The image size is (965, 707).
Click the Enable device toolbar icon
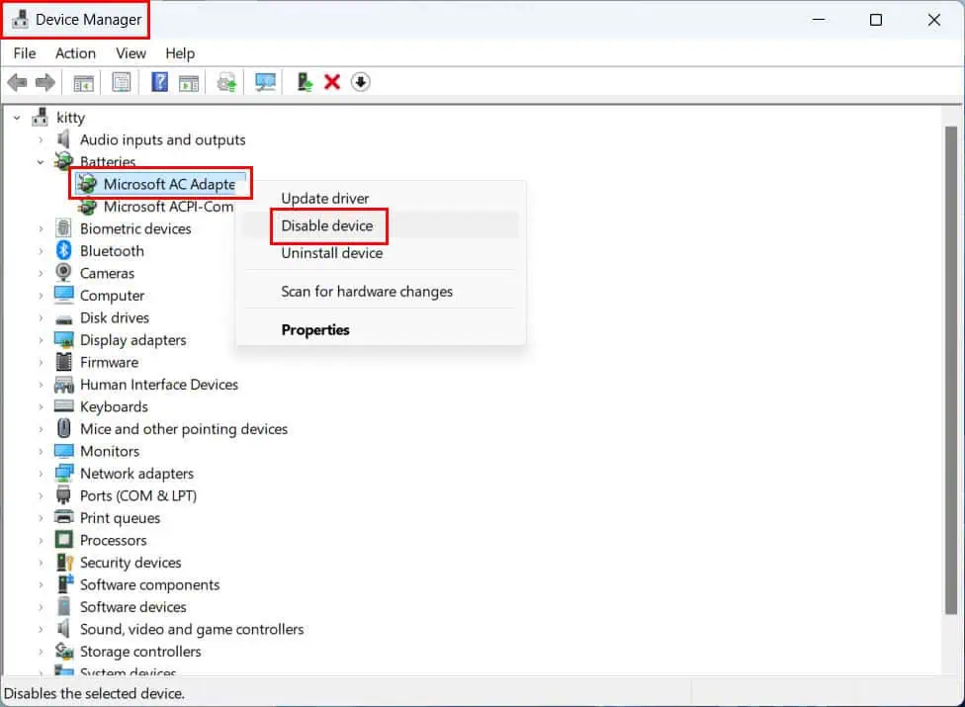pyautogui.click(x=304, y=82)
